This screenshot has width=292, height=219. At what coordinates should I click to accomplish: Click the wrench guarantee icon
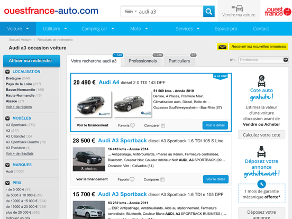click(x=261, y=184)
